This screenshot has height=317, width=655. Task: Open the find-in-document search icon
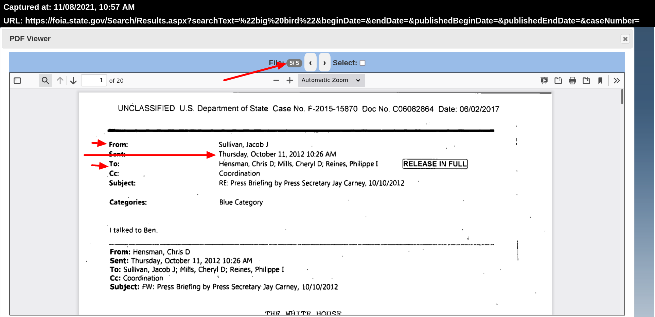(x=45, y=81)
